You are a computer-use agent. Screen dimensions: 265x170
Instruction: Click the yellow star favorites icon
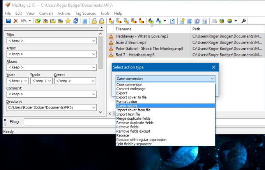coord(68,21)
